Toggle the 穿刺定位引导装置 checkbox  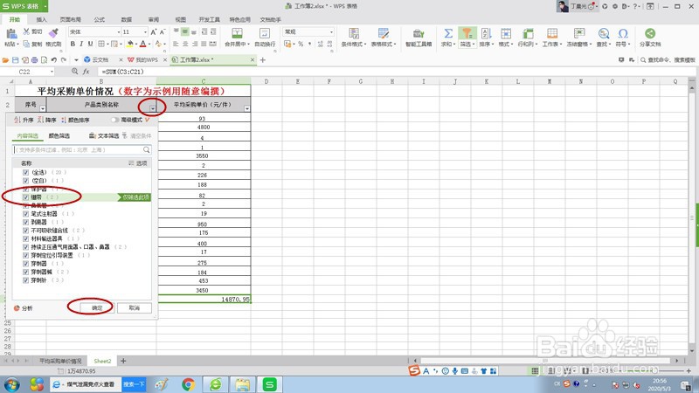pos(26,255)
